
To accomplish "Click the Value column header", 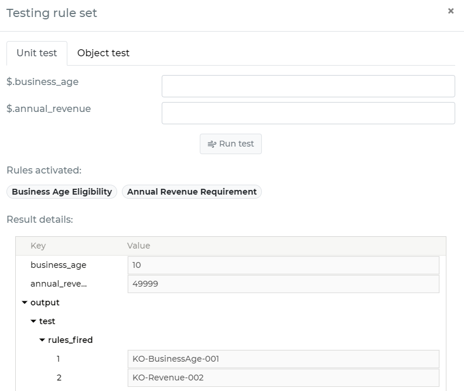I will (138, 246).
